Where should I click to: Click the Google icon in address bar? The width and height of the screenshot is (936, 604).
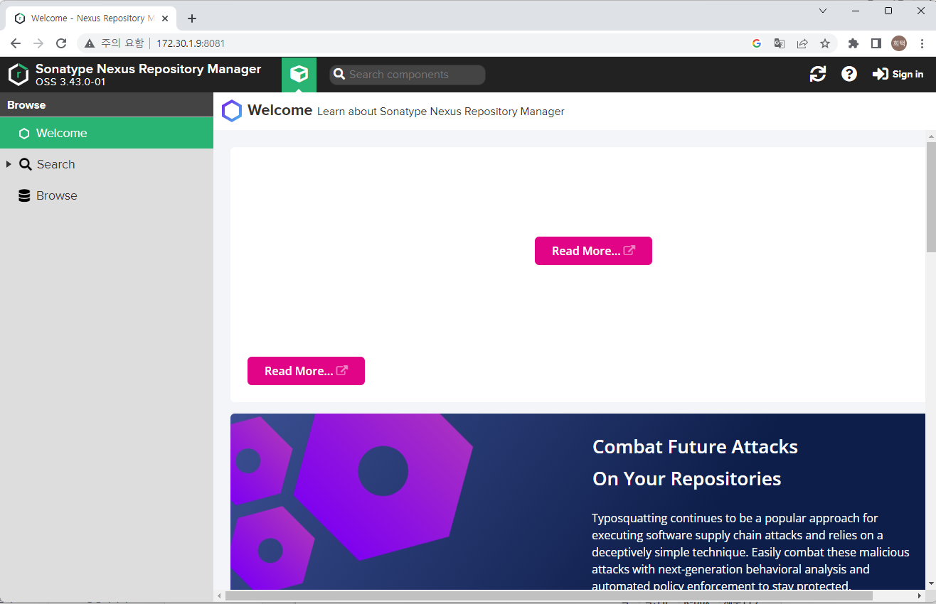click(757, 43)
